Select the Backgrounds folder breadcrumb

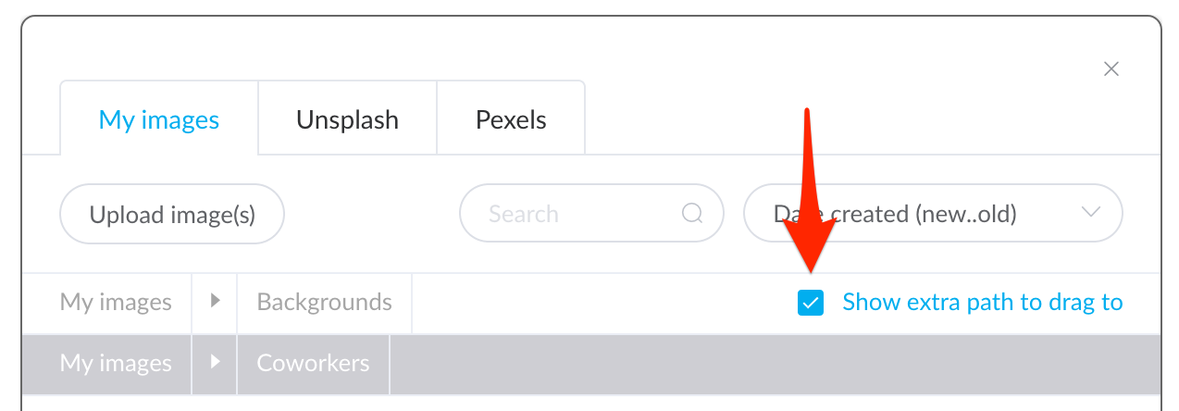pos(324,302)
